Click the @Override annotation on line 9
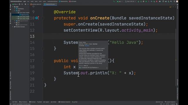 65,12
